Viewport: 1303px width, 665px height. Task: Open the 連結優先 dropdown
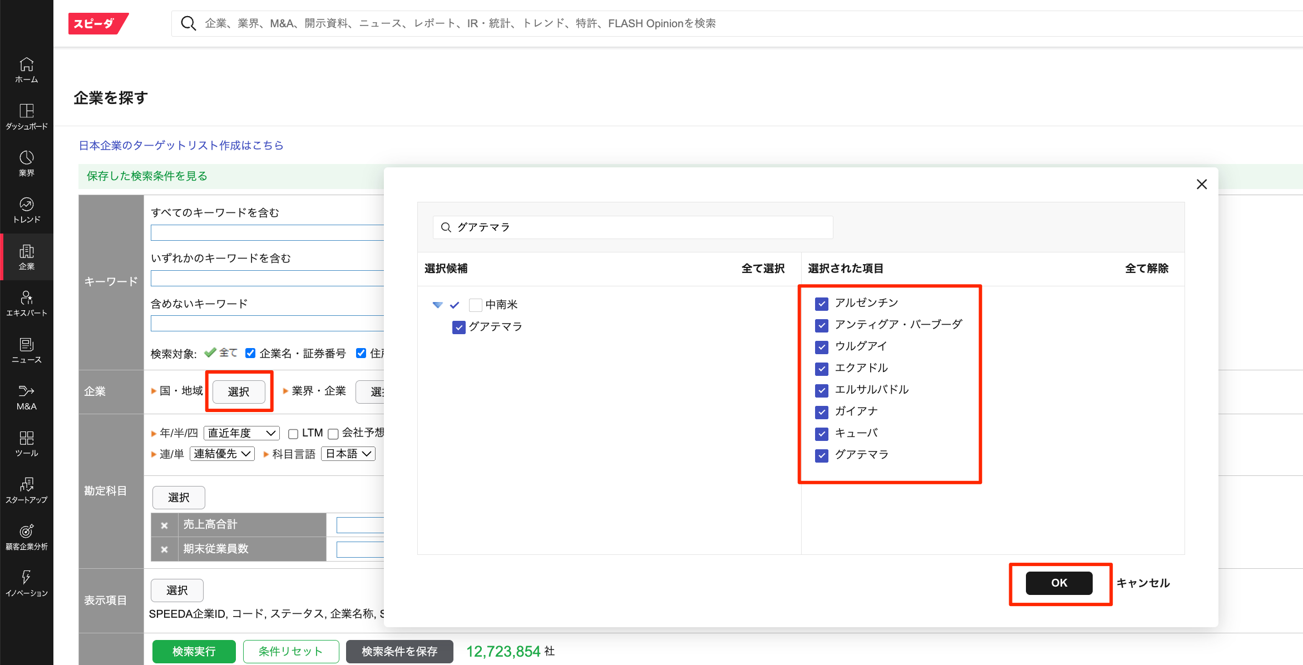point(222,454)
